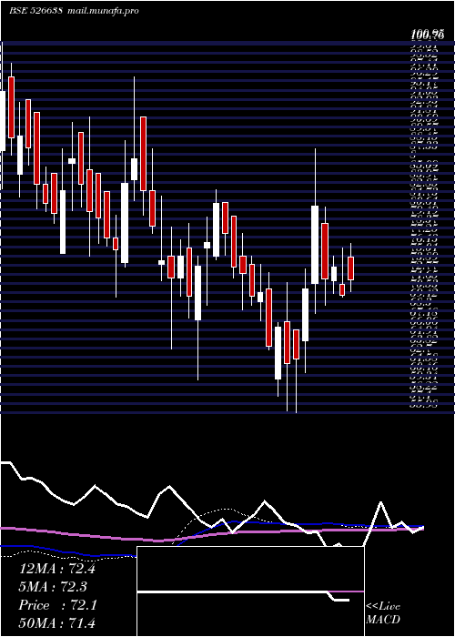455x637 pixels.
Task: Click the 12MA : 72.4 value
Action: [56, 569]
